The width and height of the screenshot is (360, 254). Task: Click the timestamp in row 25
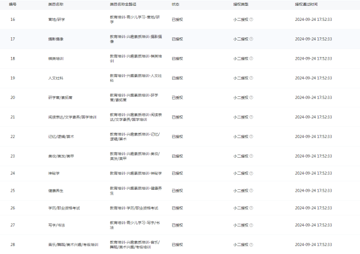(x=314, y=190)
